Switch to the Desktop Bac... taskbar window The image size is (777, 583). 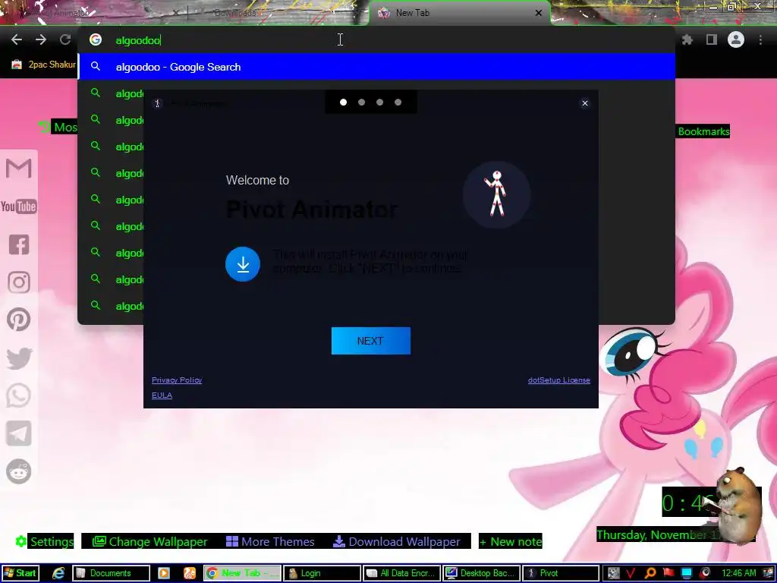[481, 573]
